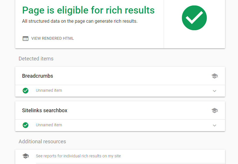Click the 'Additional resources' section label
This screenshot has width=238, height=164.
[42, 142]
